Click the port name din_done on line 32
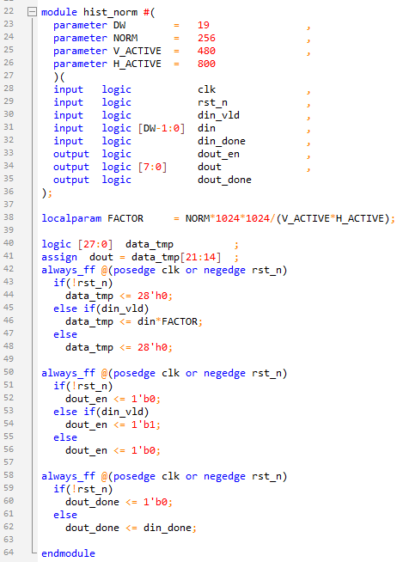 point(222,141)
